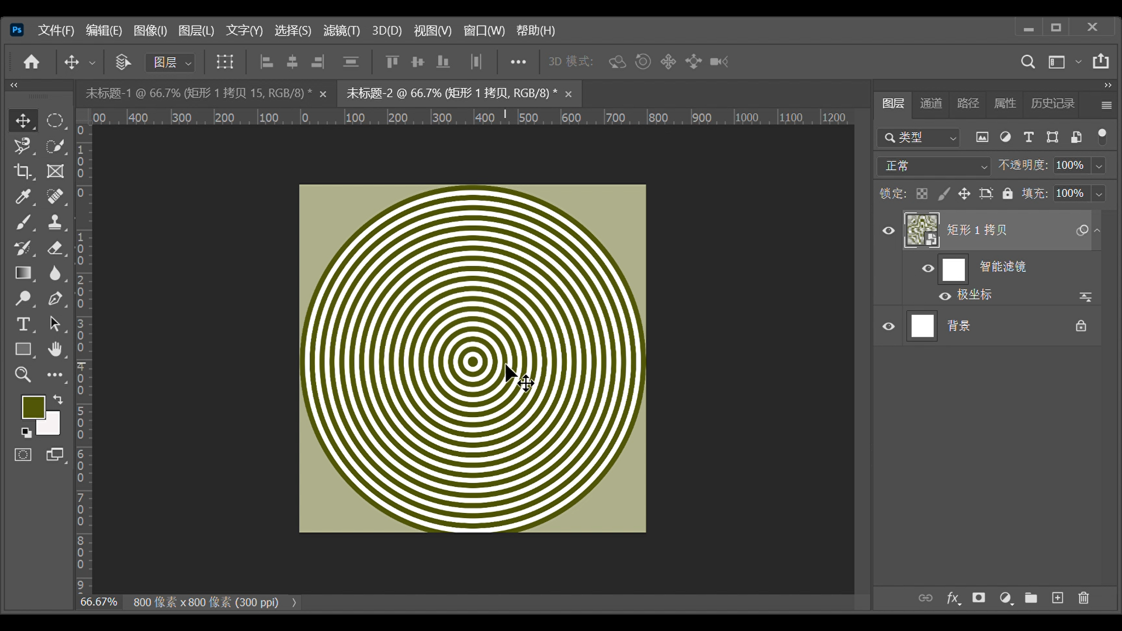Screen dimensions: 1122x631
Task: Select the Horizontal Type tool
Action: click(x=23, y=324)
